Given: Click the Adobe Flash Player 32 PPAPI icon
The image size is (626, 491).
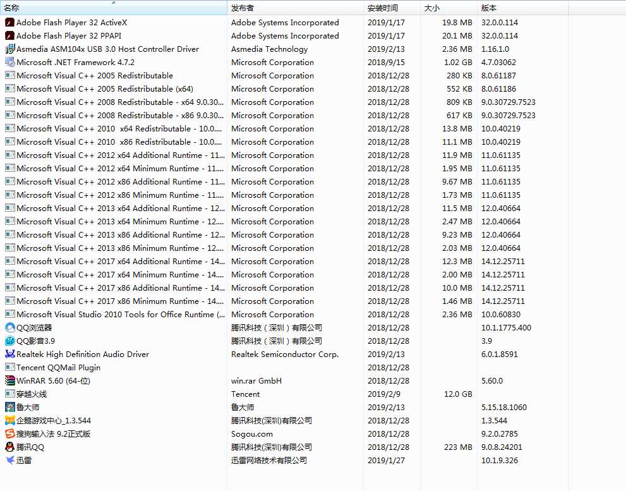Looking at the screenshot, I should pyautogui.click(x=9, y=36).
